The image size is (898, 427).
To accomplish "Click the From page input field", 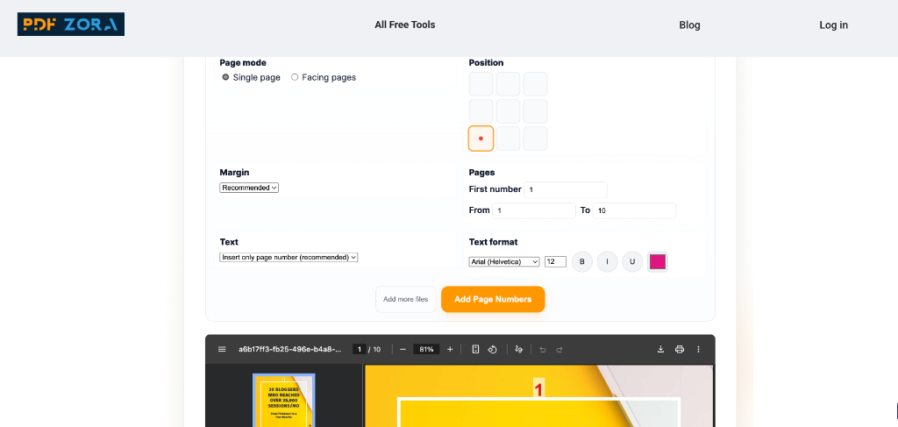I will 534,210.
